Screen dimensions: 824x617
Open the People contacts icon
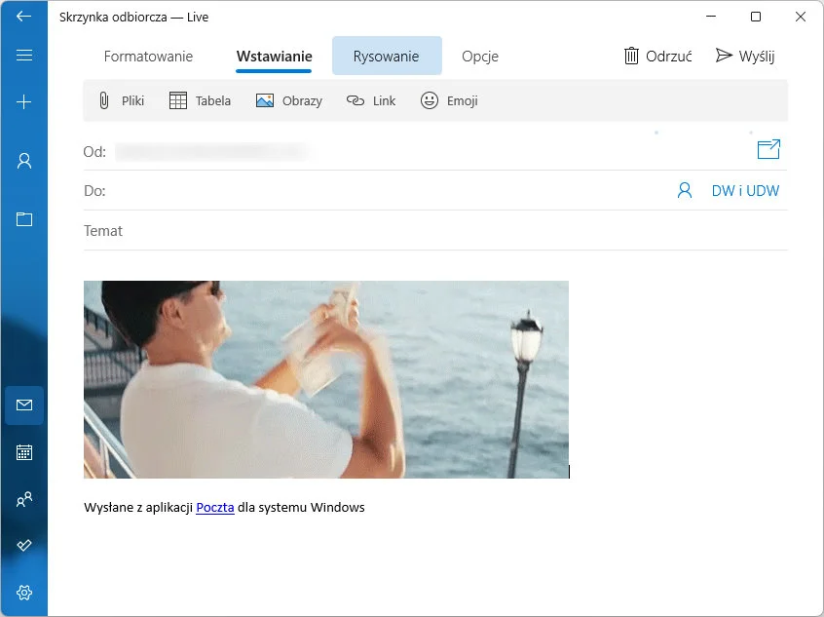click(24, 499)
